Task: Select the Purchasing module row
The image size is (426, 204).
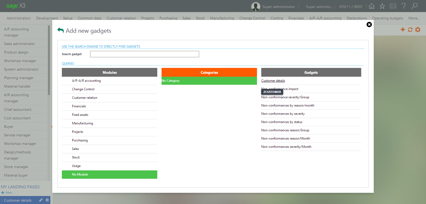Action: click(110, 140)
